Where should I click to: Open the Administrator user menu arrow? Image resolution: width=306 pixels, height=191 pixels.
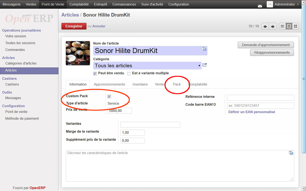click(298, 4)
